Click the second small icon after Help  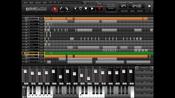[55, 2]
